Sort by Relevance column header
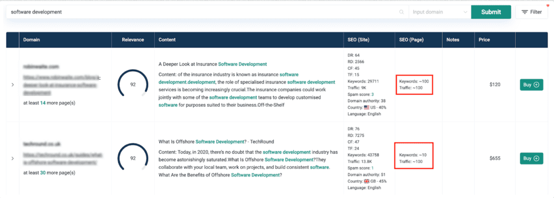The image size is (554, 198). point(133,40)
